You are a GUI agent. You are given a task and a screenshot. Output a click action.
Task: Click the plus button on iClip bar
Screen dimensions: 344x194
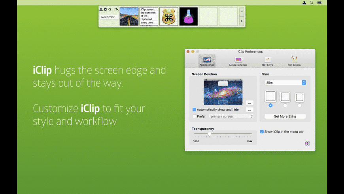click(x=242, y=21)
